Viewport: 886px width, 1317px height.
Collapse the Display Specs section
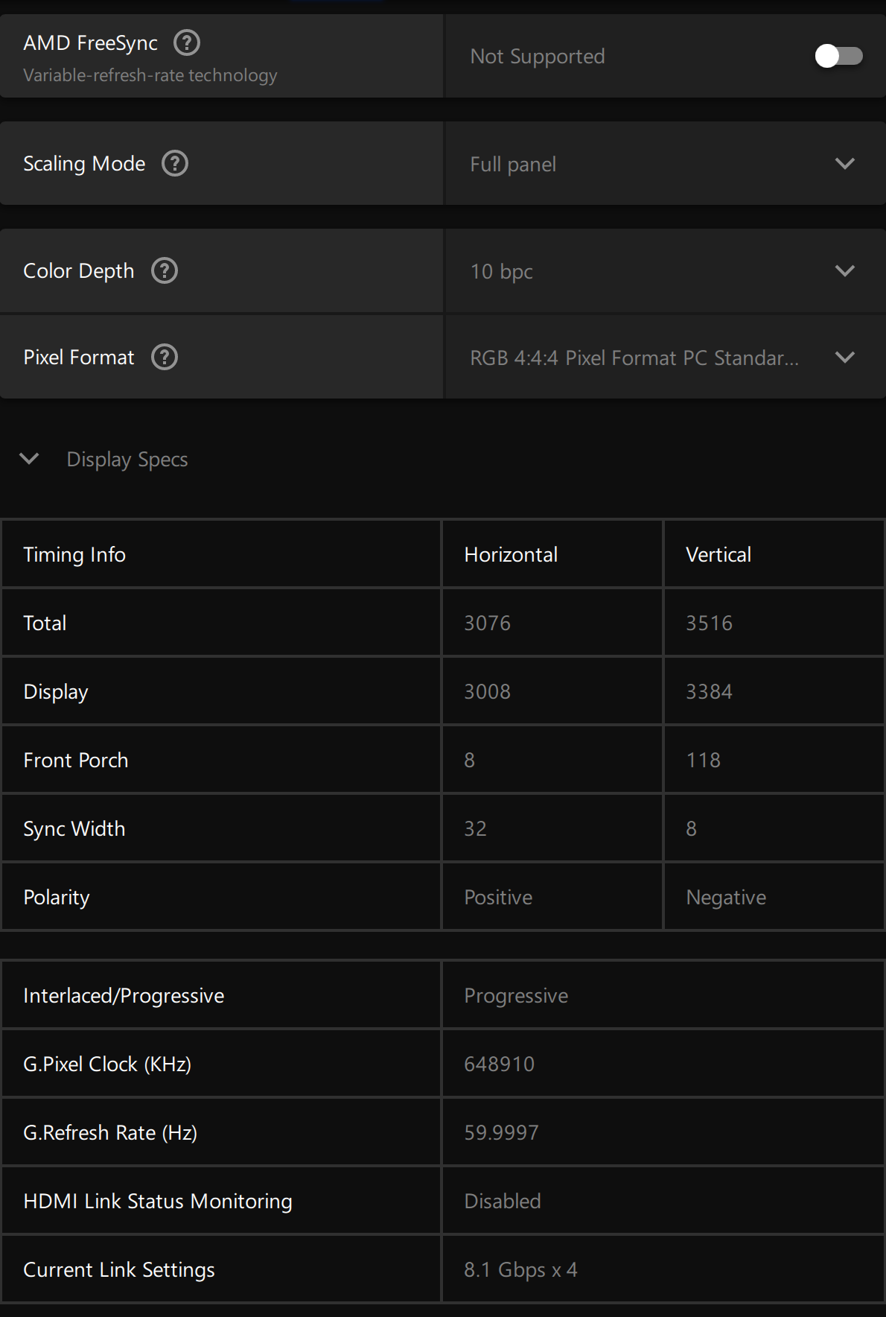point(29,459)
